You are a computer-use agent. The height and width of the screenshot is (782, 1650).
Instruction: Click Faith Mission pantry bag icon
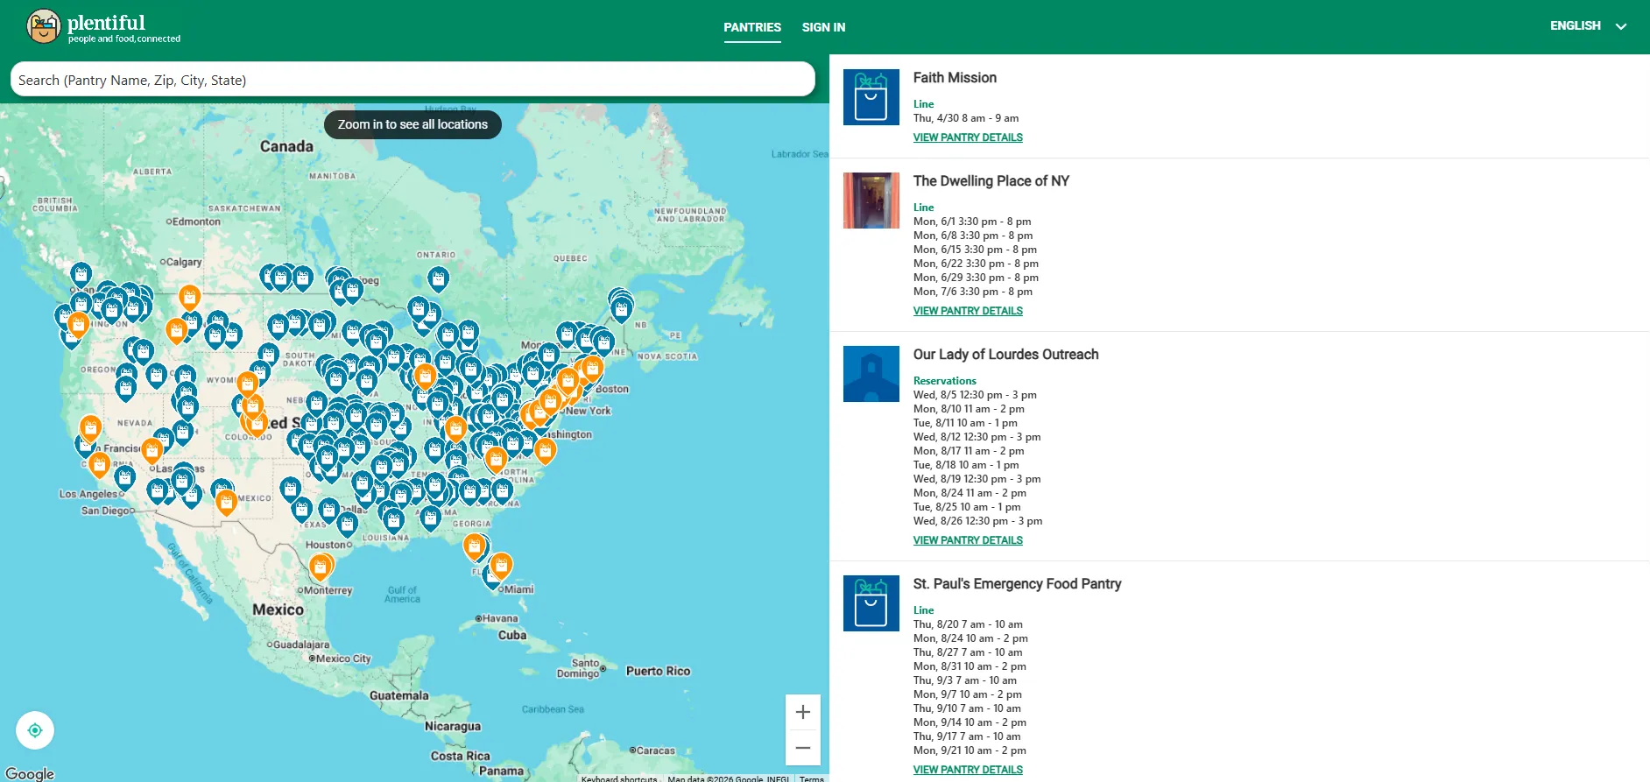[871, 97]
